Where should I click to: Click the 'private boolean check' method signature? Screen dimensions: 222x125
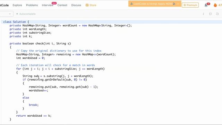point(40,43)
